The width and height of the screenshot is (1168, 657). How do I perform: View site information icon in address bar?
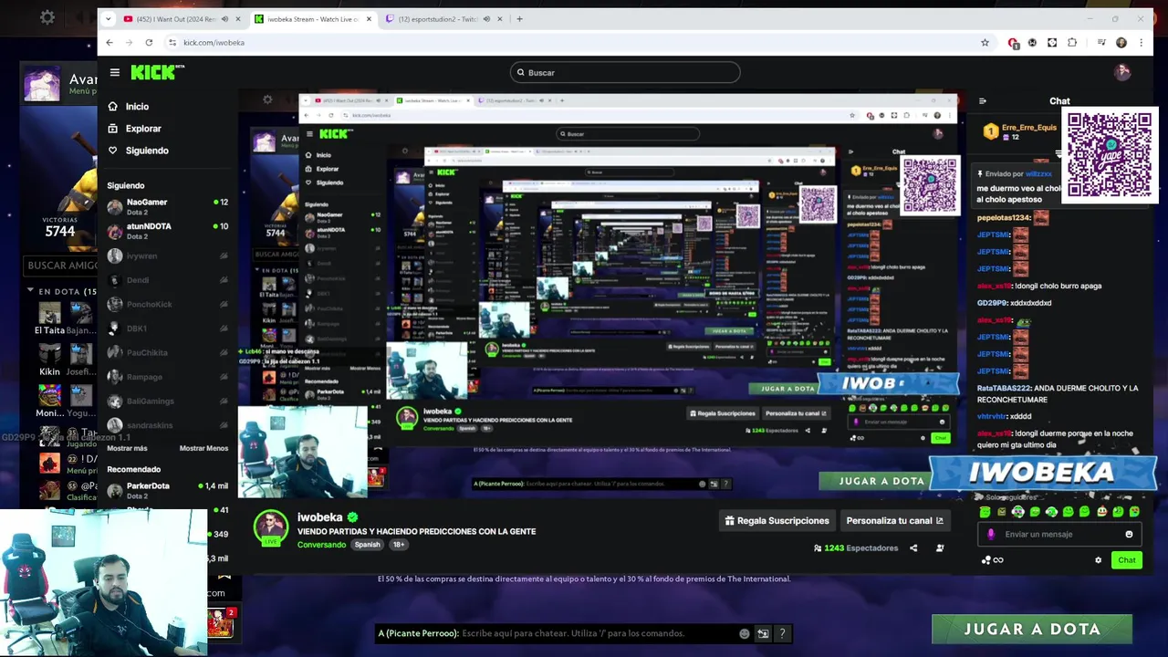click(172, 42)
